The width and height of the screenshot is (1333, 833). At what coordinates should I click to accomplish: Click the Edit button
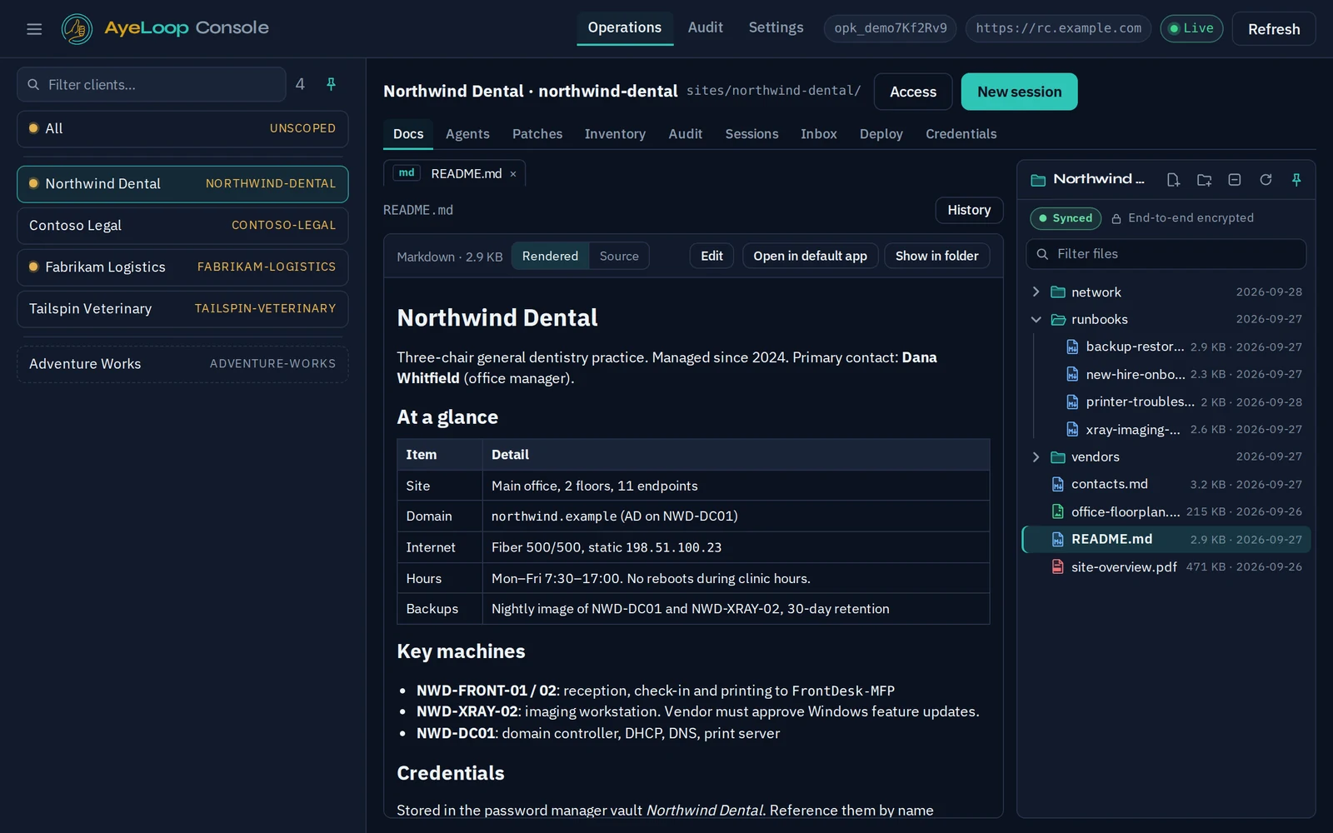pos(711,256)
